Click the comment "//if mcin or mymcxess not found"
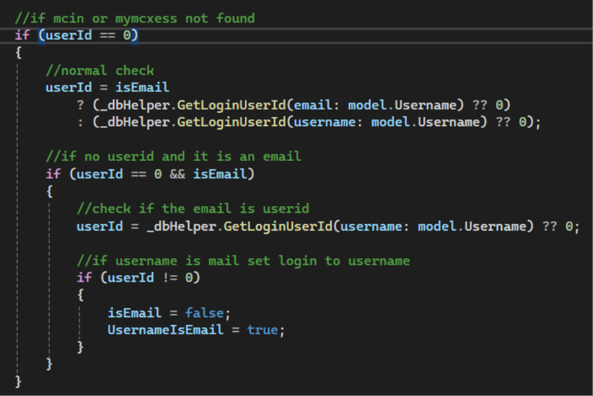The height and width of the screenshot is (396, 593). tap(135, 18)
